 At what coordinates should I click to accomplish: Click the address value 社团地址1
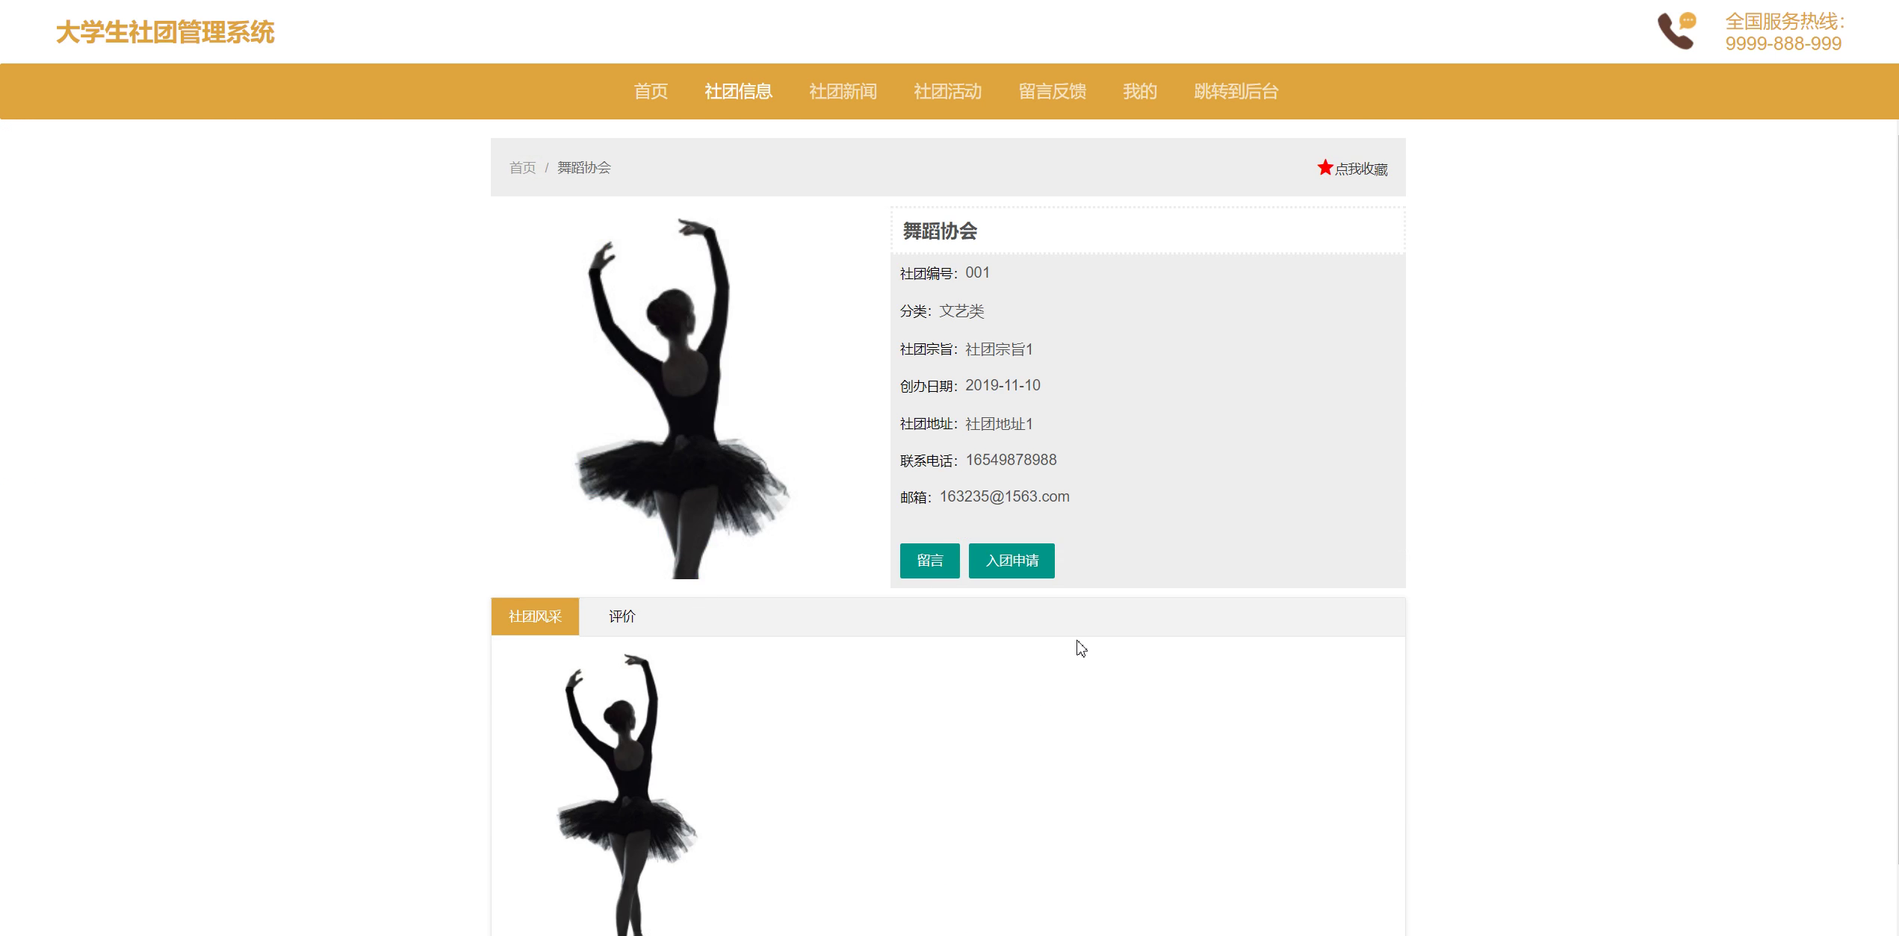coord(999,423)
